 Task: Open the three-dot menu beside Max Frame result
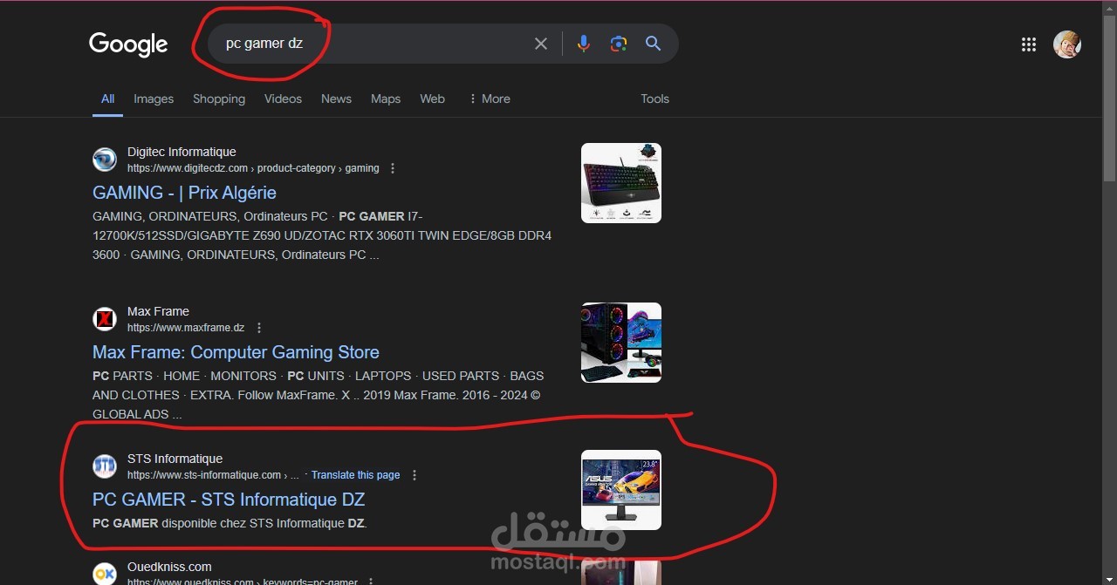pos(259,328)
